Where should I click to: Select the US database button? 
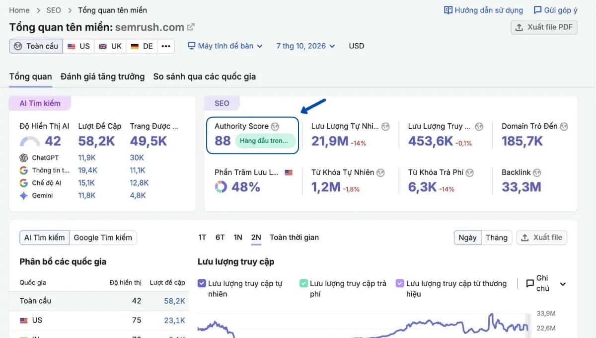[78, 46]
